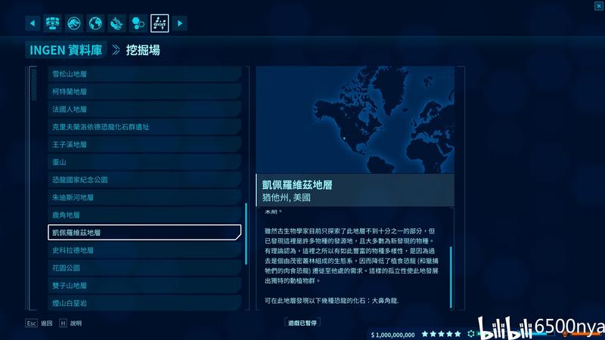The image size is (605, 340).
Task: Click dig site list scrollbar thumb
Action: tap(247, 234)
